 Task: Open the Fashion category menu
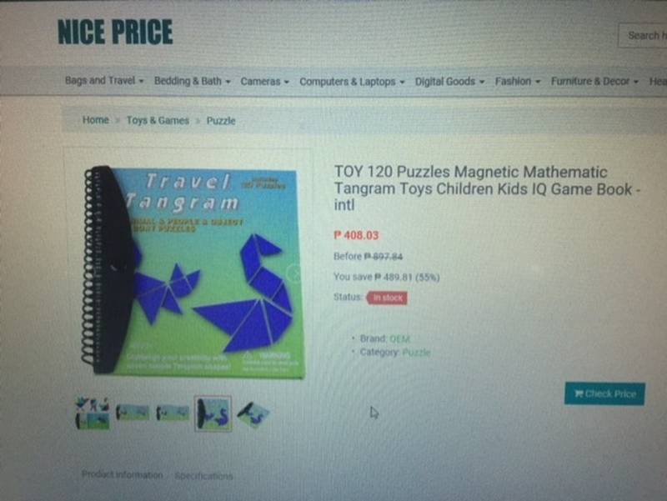pyautogui.click(x=517, y=81)
